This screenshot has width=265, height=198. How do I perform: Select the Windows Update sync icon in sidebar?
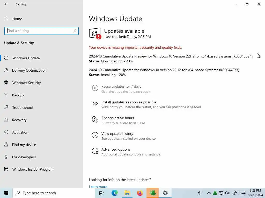point(6,58)
